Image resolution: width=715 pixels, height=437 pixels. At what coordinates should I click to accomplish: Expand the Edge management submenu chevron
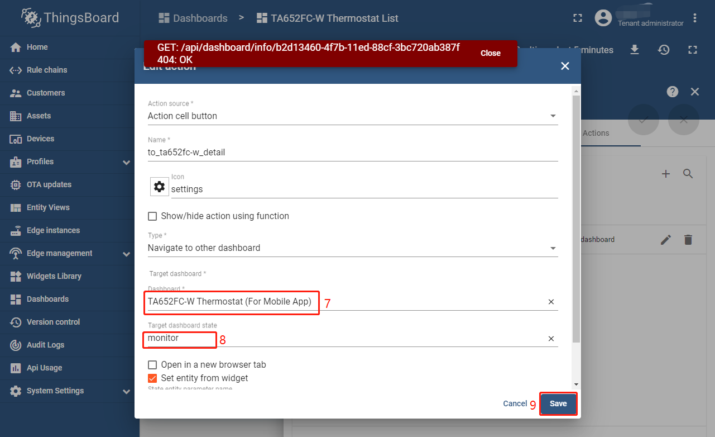pyautogui.click(x=126, y=254)
